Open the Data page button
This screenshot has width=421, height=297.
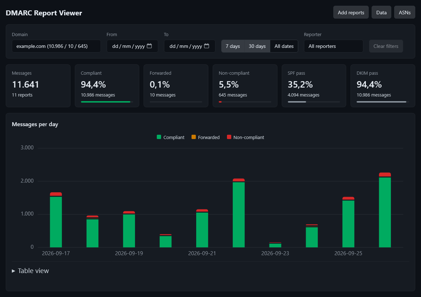pos(381,12)
